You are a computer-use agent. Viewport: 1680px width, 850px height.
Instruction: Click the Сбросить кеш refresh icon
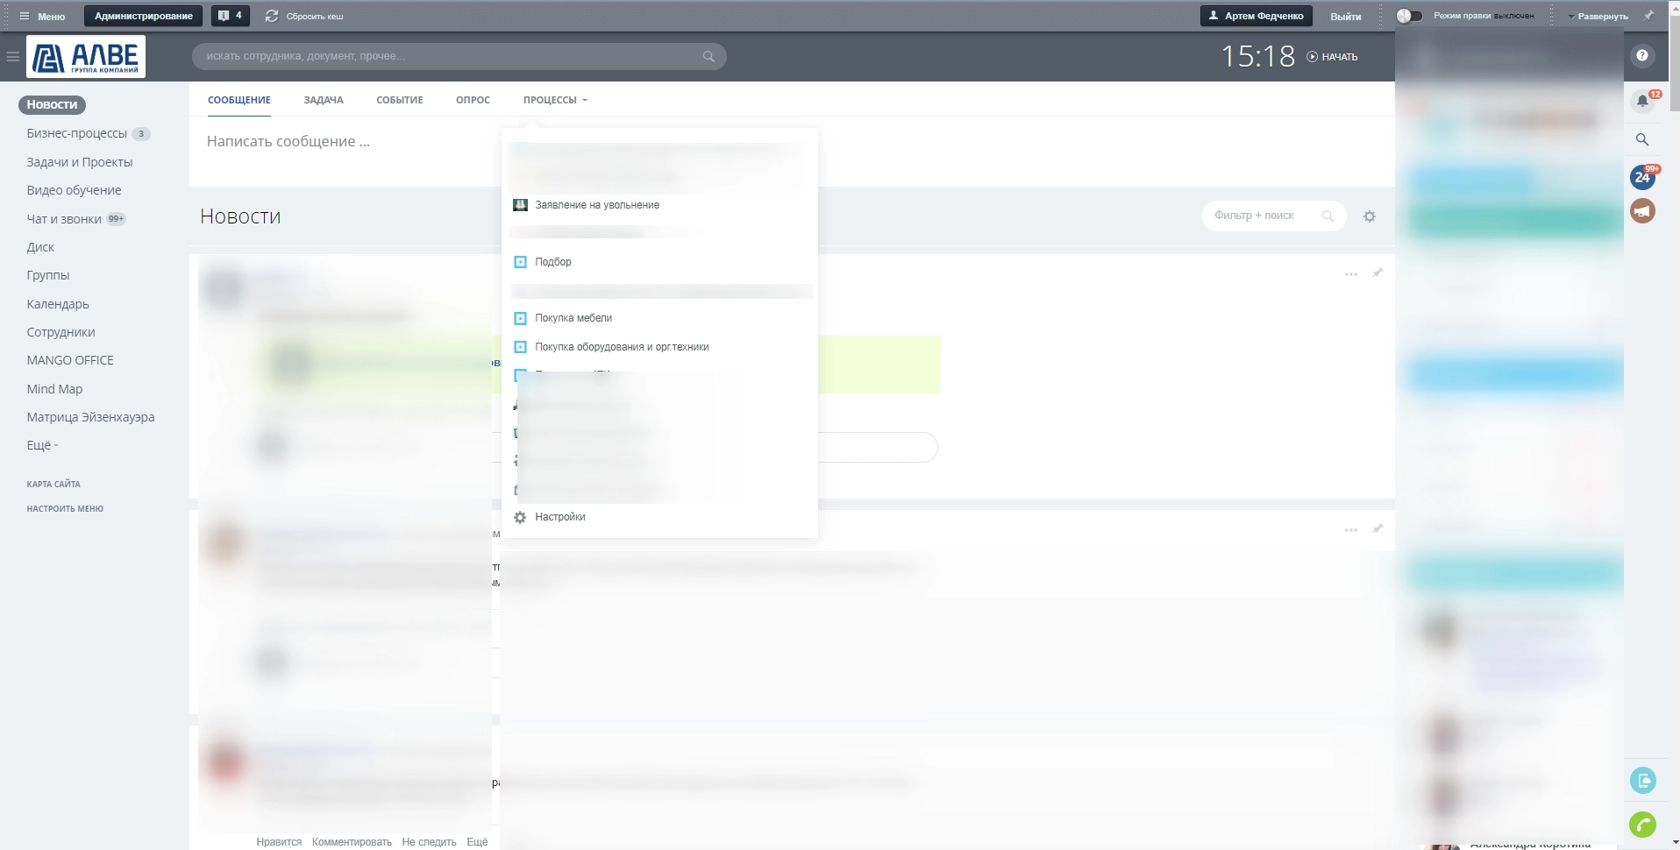[272, 16]
